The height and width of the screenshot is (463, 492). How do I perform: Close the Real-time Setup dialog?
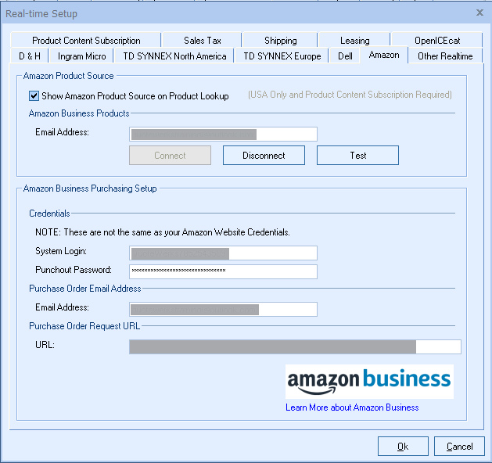tap(479, 13)
